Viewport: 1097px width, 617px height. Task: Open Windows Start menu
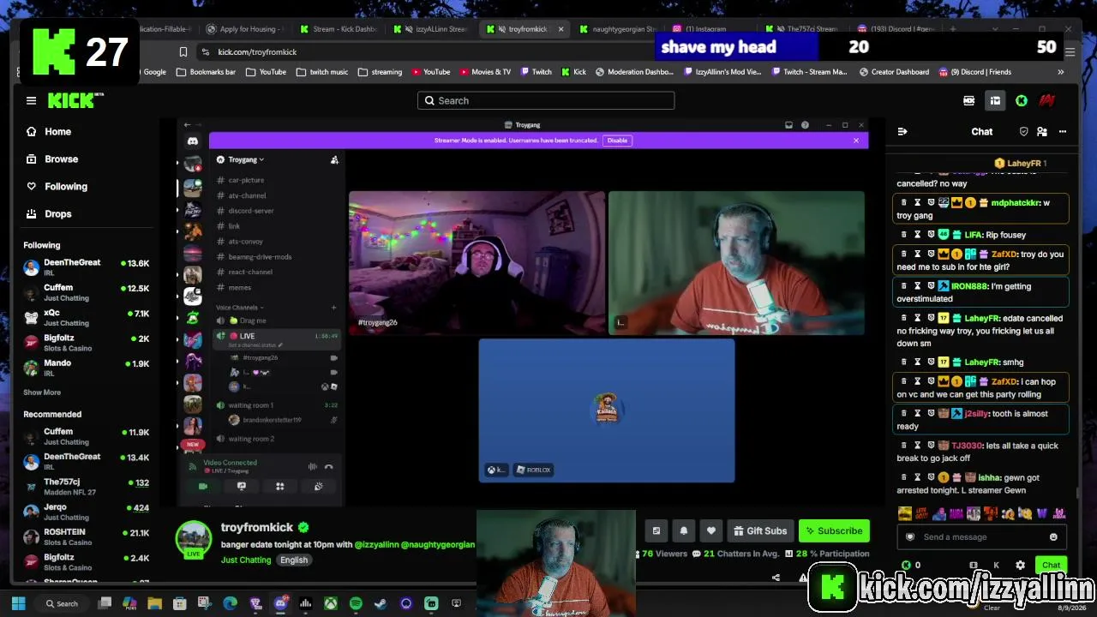19,603
